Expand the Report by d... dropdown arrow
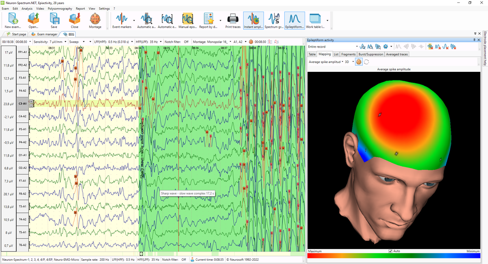The image size is (488, 264). click(x=220, y=20)
